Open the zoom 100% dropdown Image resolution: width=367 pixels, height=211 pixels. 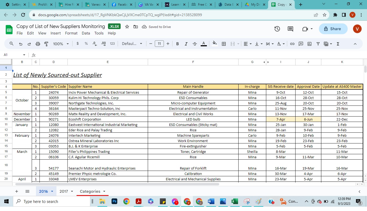coord(61,44)
